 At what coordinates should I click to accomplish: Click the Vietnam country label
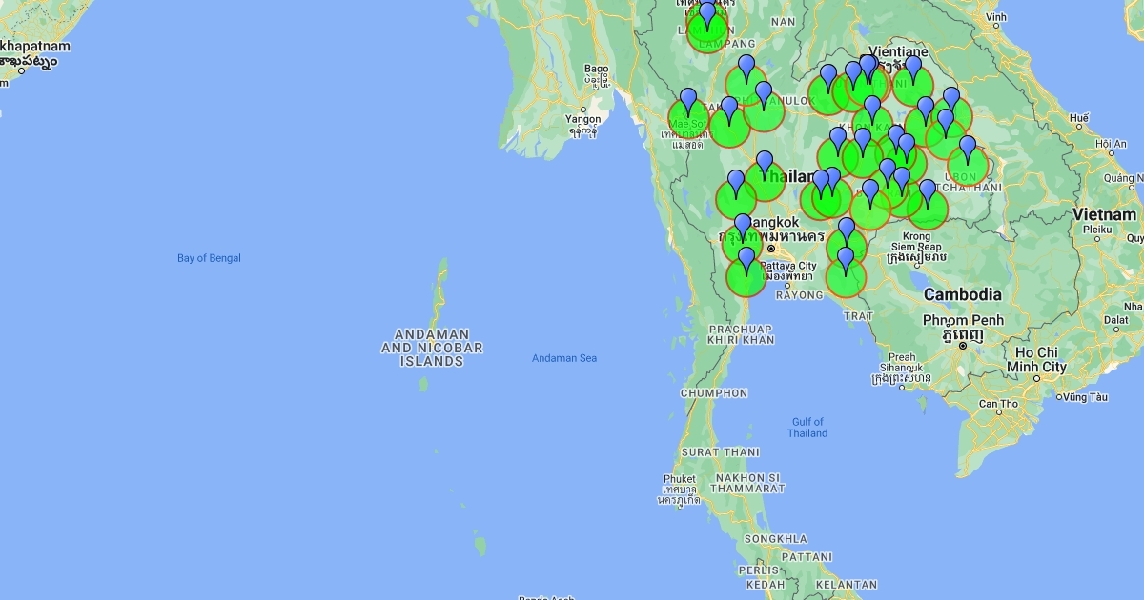[x=1105, y=214]
